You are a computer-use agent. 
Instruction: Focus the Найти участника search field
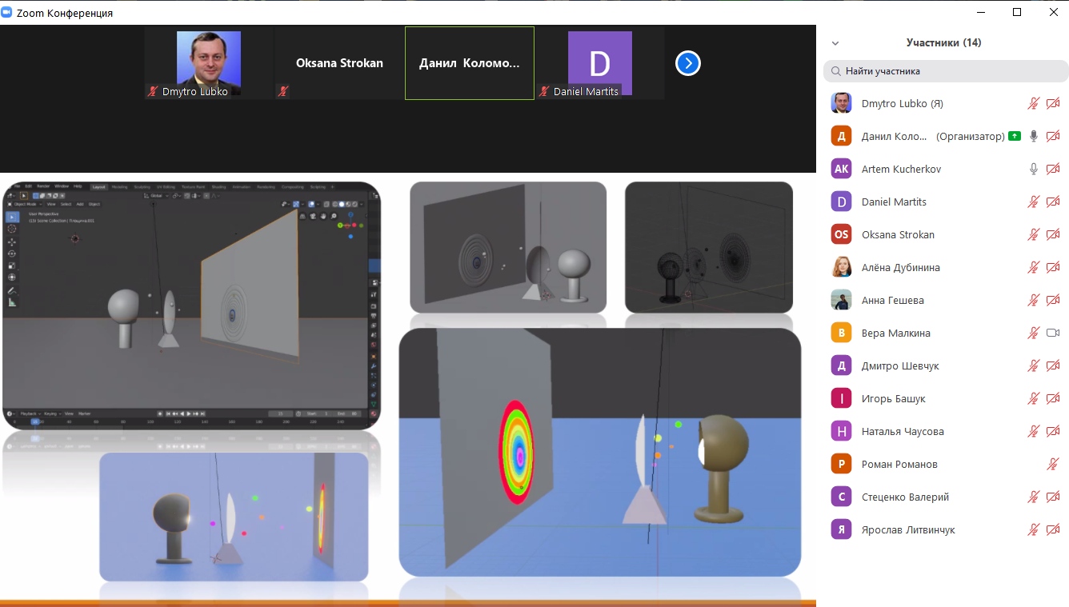(x=946, y=71)
